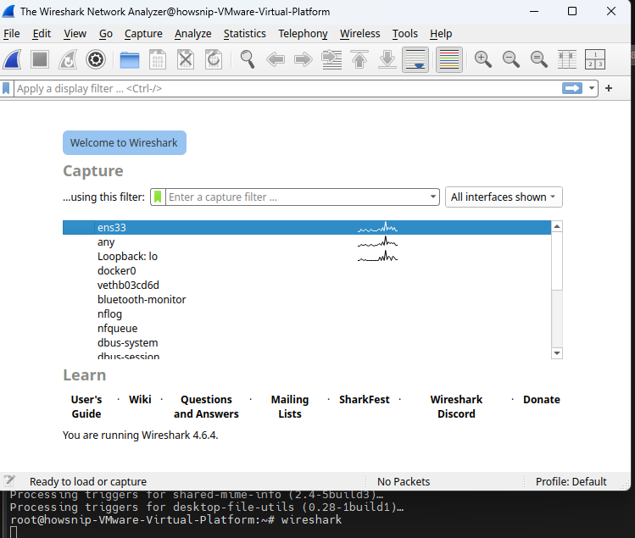This screenshot has width=635, height=538.
Task: Add a display filter button plus
Action: [x=609, y=88]
